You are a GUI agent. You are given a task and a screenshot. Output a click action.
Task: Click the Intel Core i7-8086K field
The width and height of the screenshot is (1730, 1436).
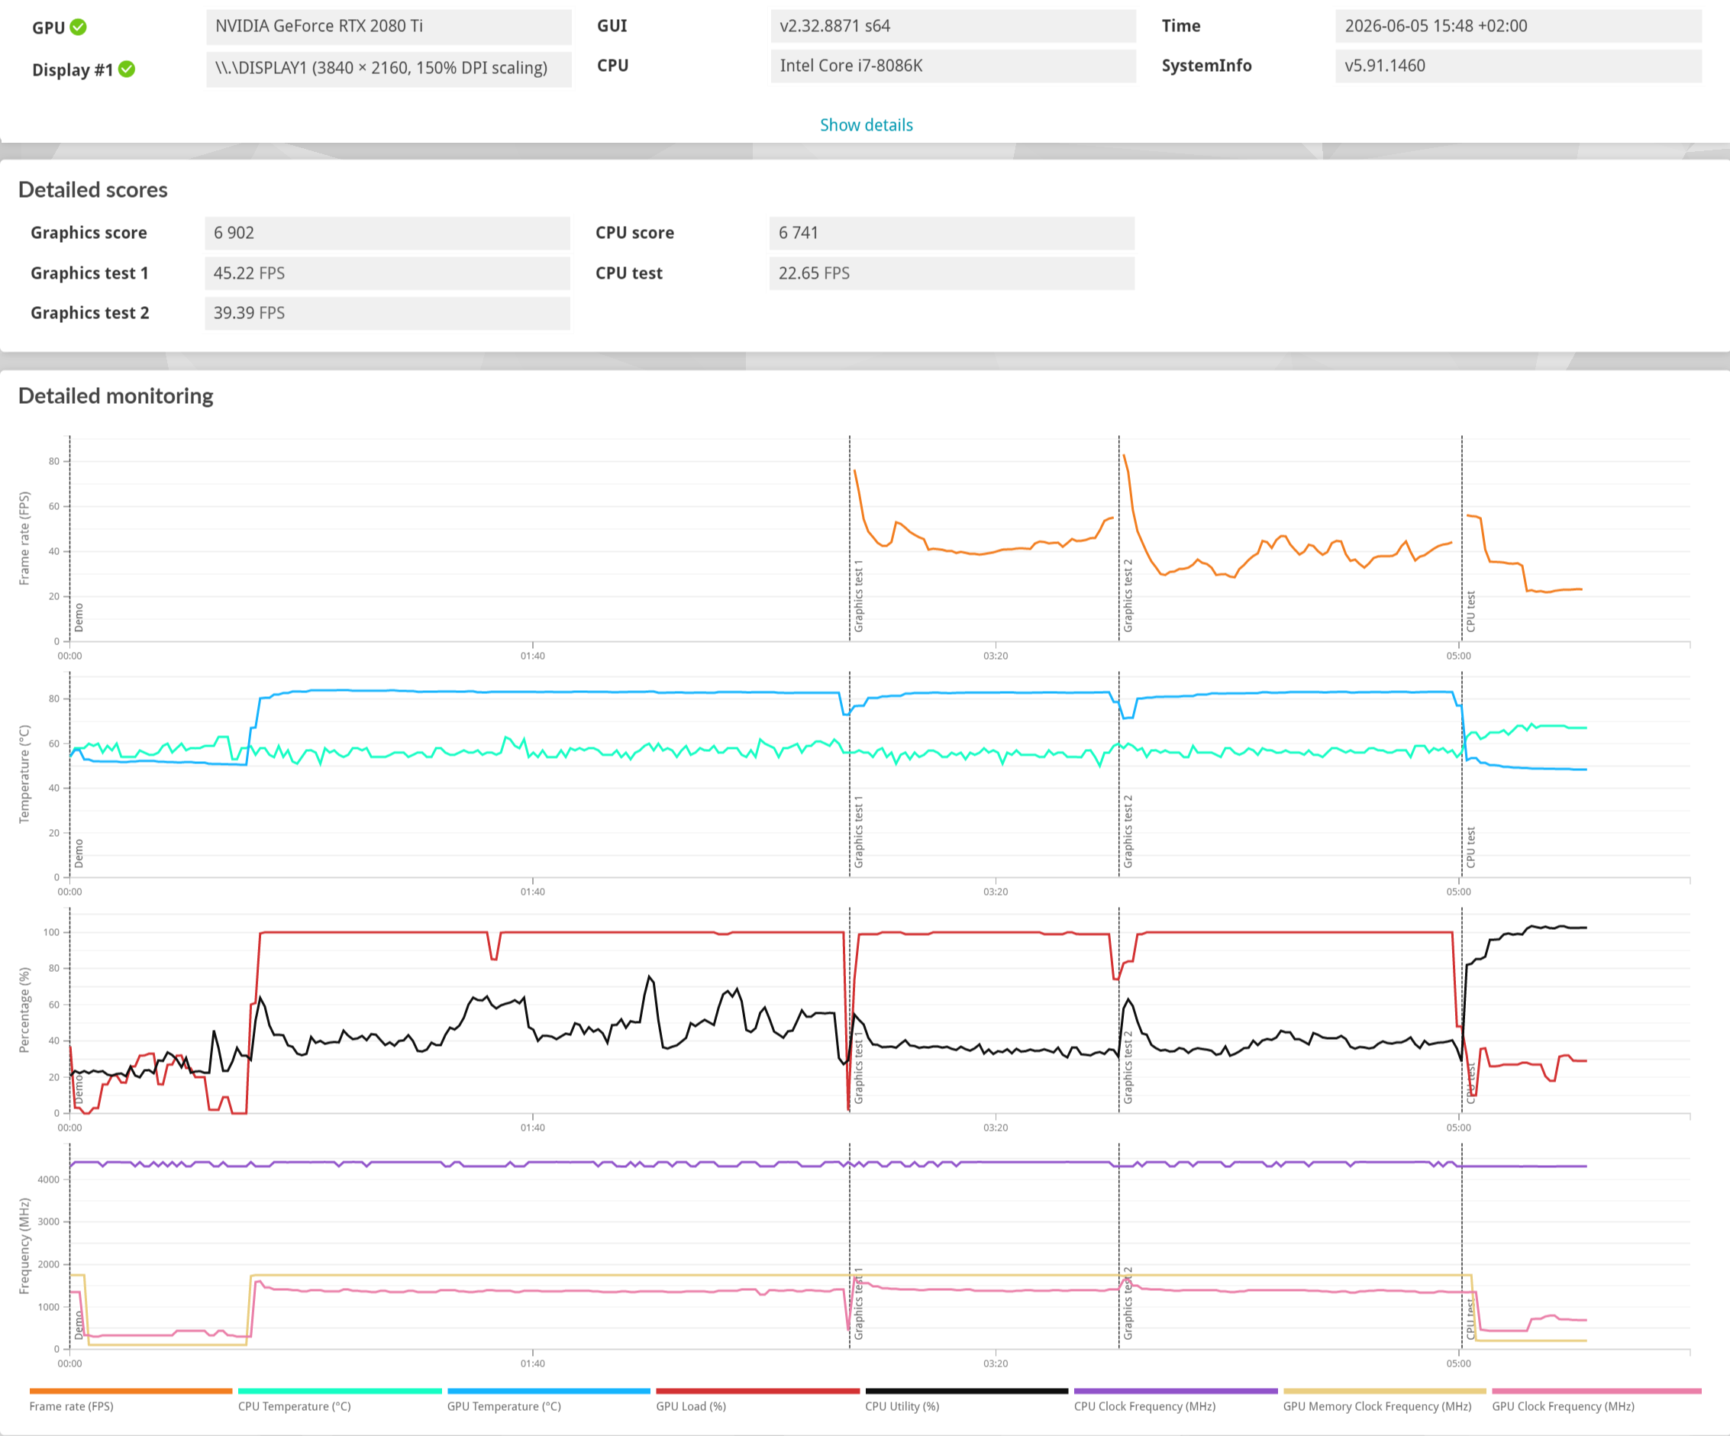[x=953, y=66]
